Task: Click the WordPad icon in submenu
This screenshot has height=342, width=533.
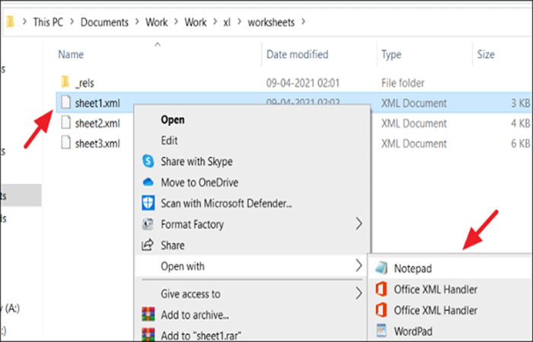Action: point(381,331)
